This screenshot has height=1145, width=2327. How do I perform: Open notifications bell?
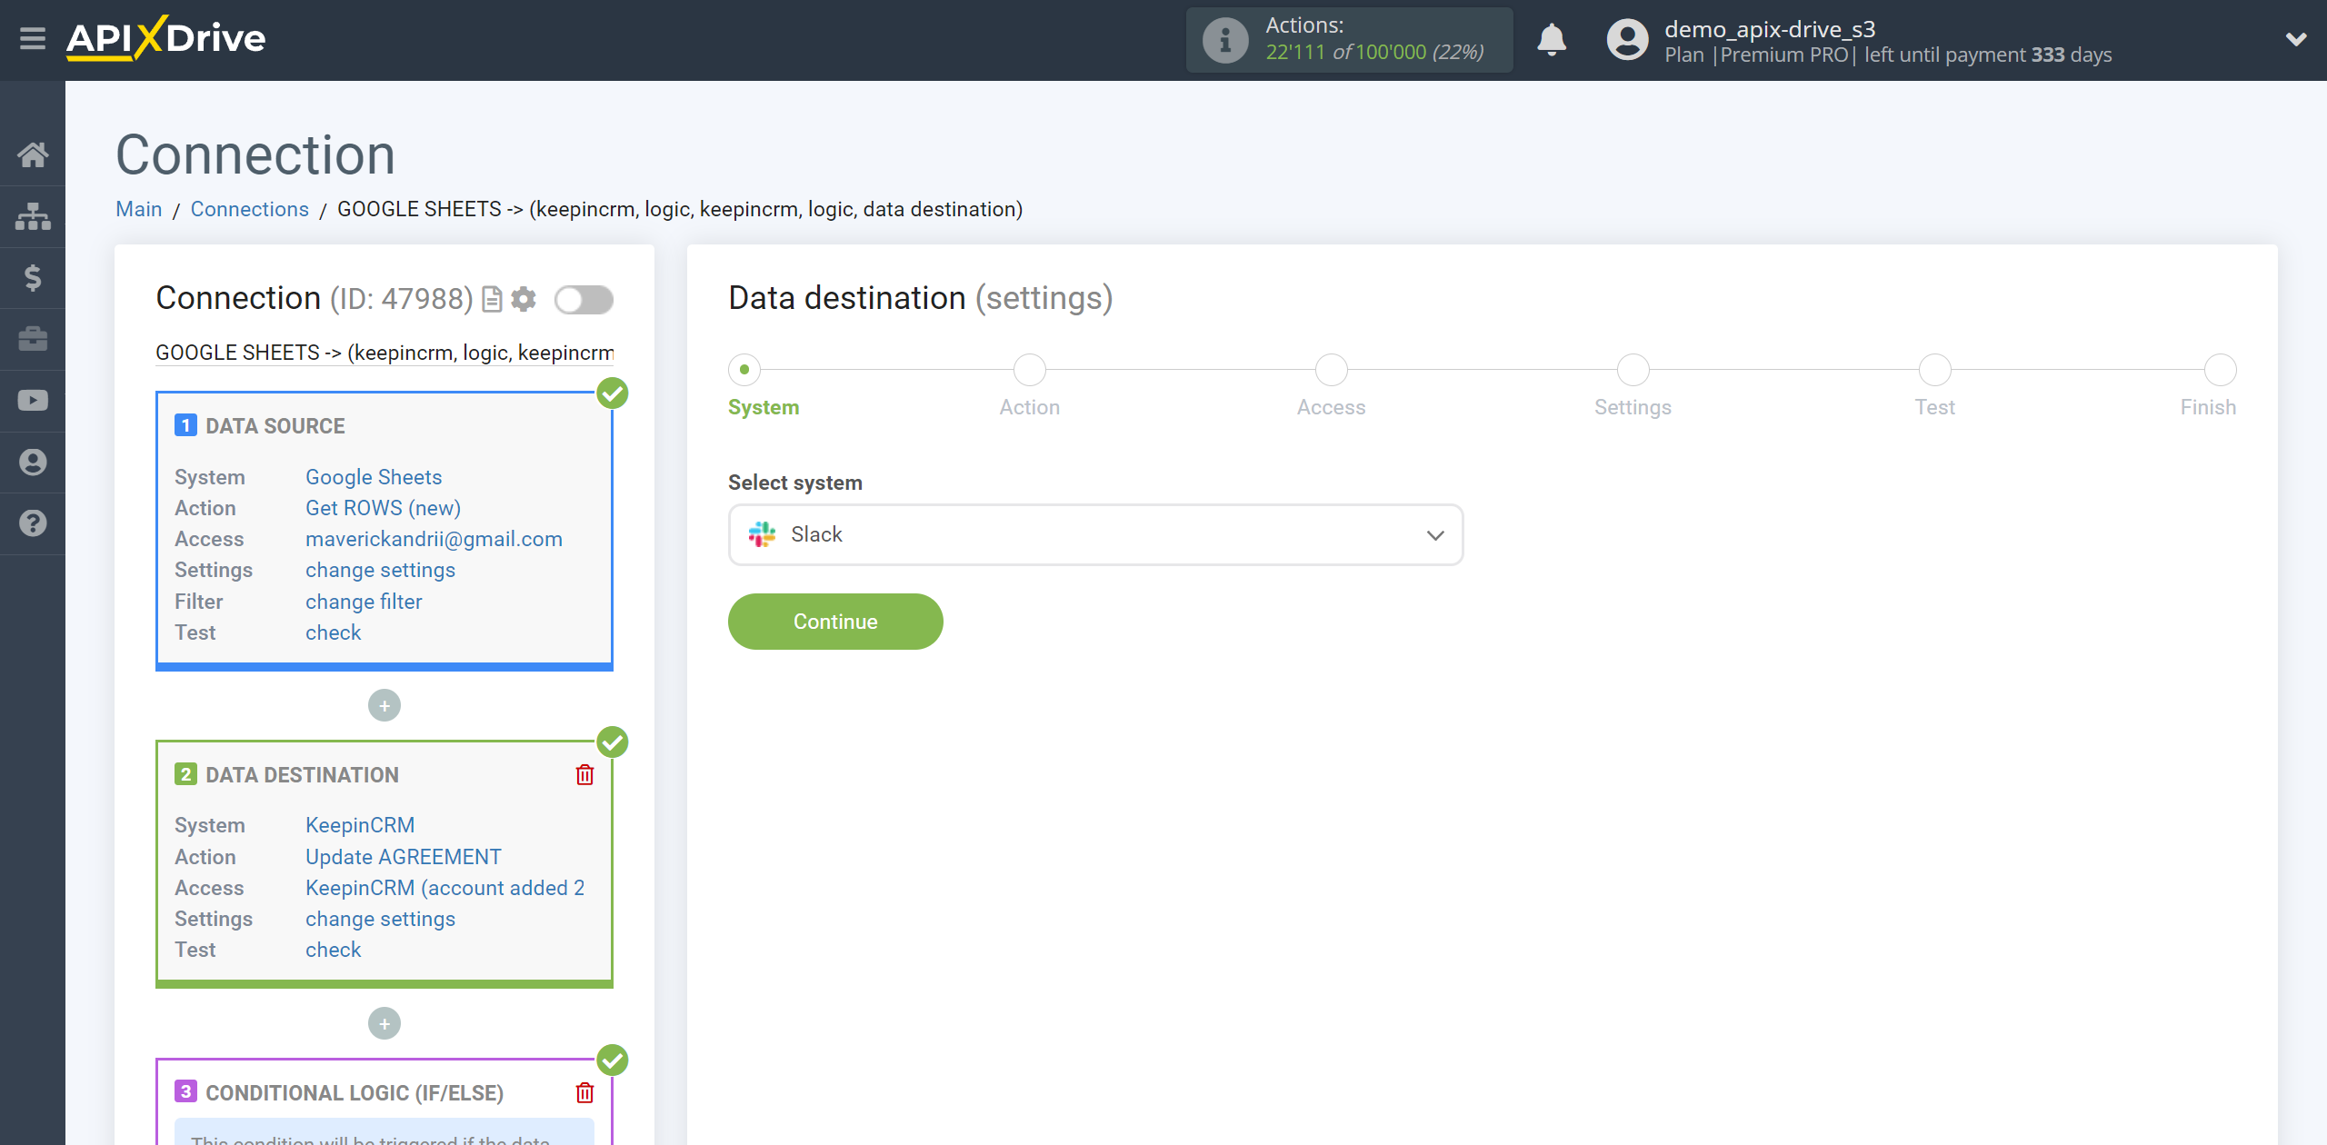tap(1552, 40)
